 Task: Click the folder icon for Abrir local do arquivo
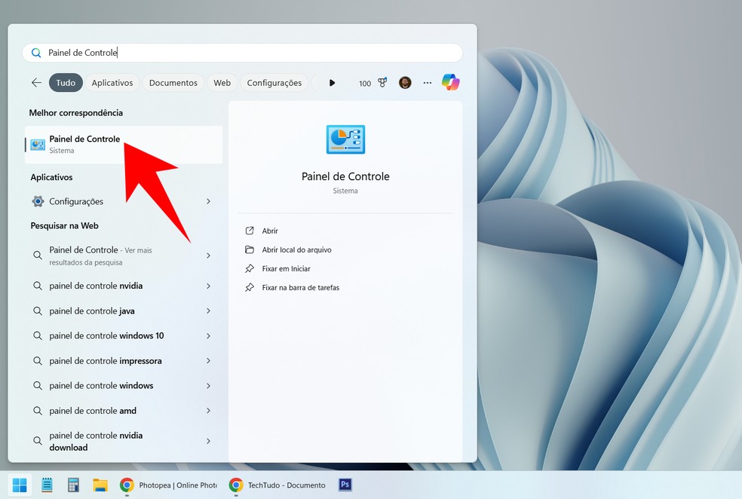click(x=250, y=249)
